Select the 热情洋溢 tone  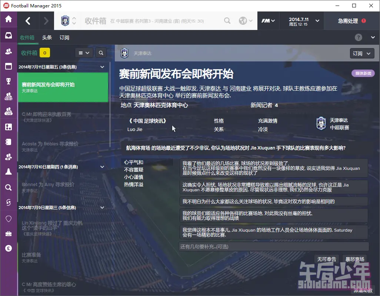click(x=134, y=184)
